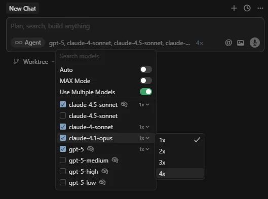Disable the Use Multiple Models toggle

(146, 92)
